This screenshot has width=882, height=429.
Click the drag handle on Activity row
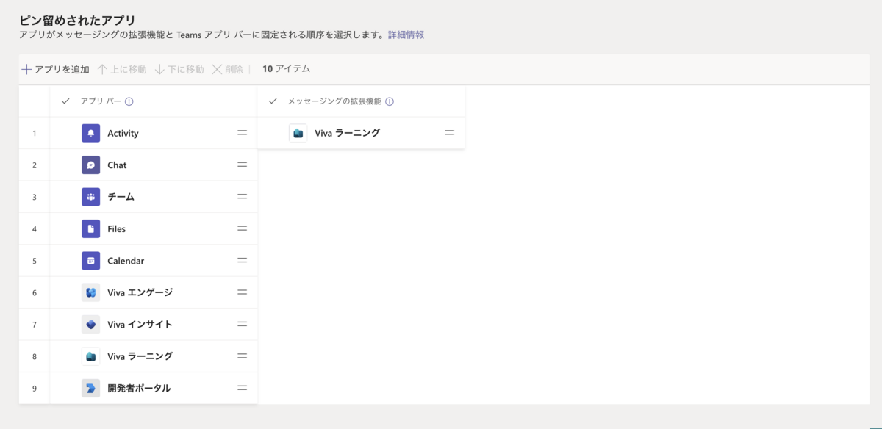click(x=242, y=133)
